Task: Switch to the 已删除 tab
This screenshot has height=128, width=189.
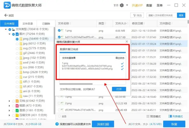Action: (x=46, y=23)
